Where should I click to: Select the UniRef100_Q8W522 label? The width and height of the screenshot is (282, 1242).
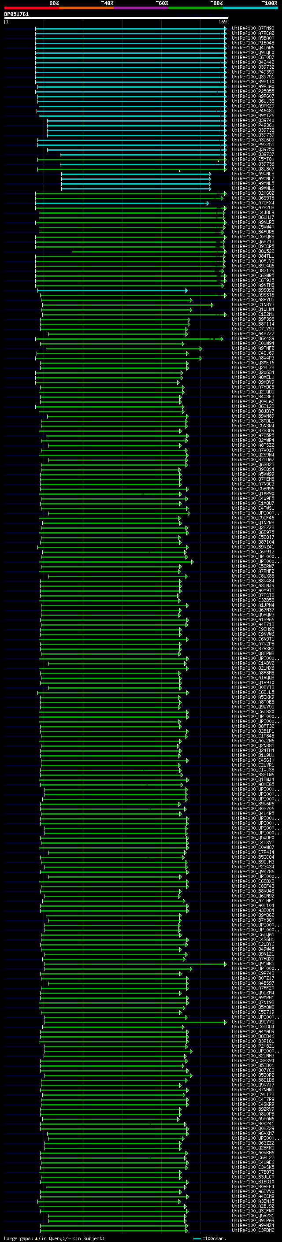pyautogui.click(x=253, y=251)
